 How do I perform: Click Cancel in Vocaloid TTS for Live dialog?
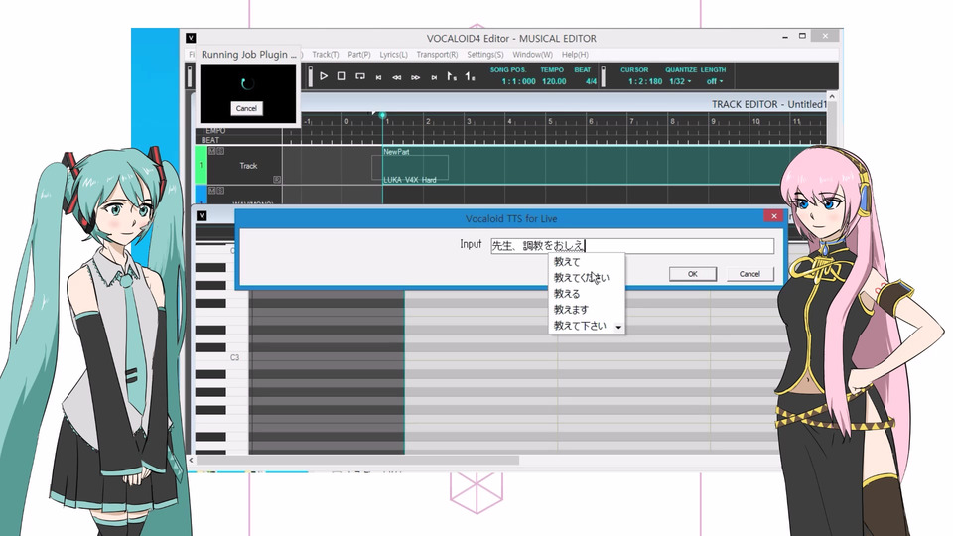pyautogui.click(x=749, y=274)
